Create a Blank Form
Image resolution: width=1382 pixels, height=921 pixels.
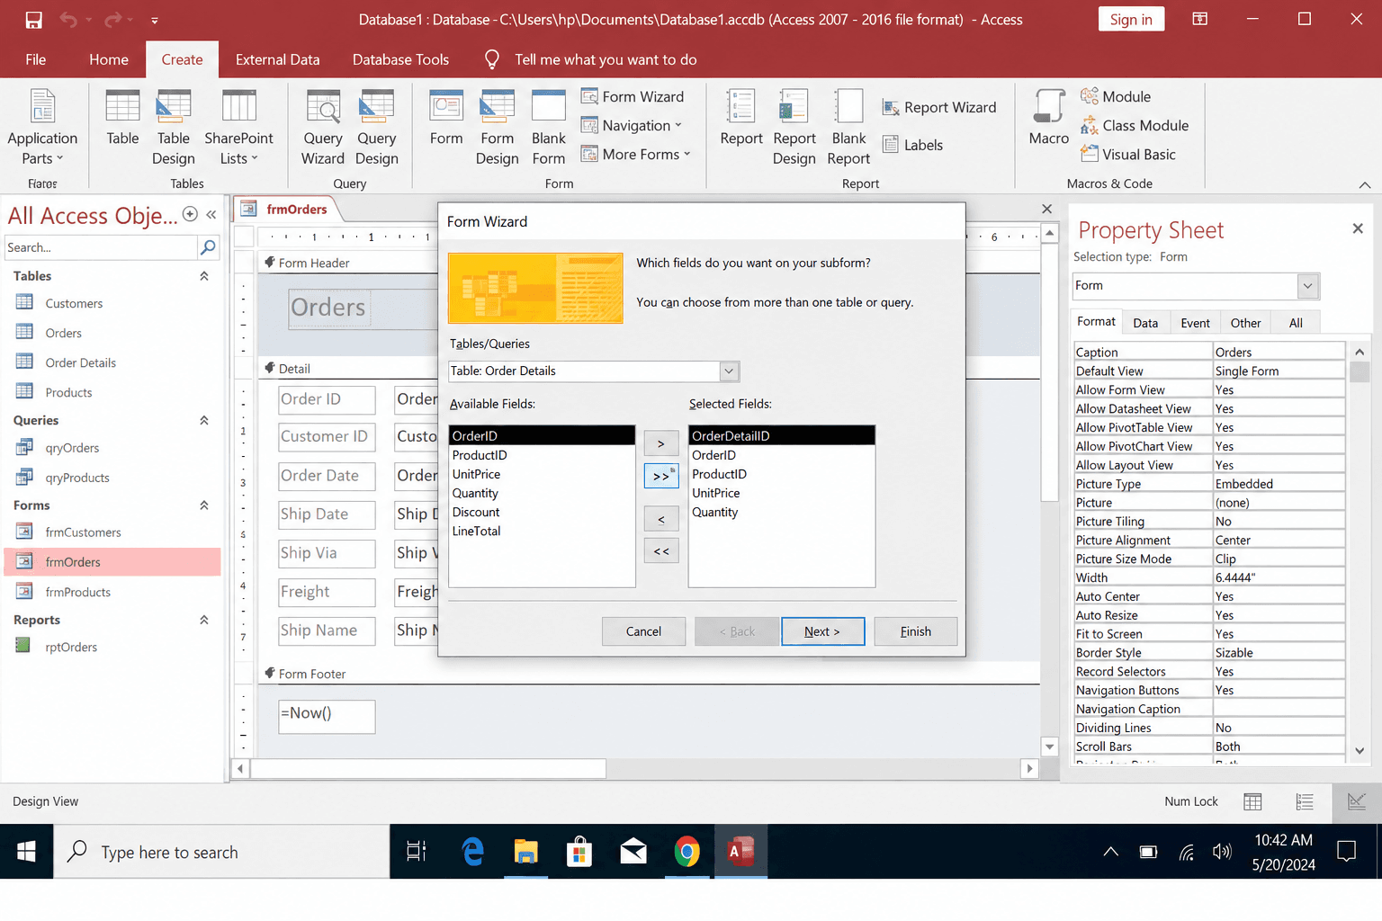[x=549, y=127]
